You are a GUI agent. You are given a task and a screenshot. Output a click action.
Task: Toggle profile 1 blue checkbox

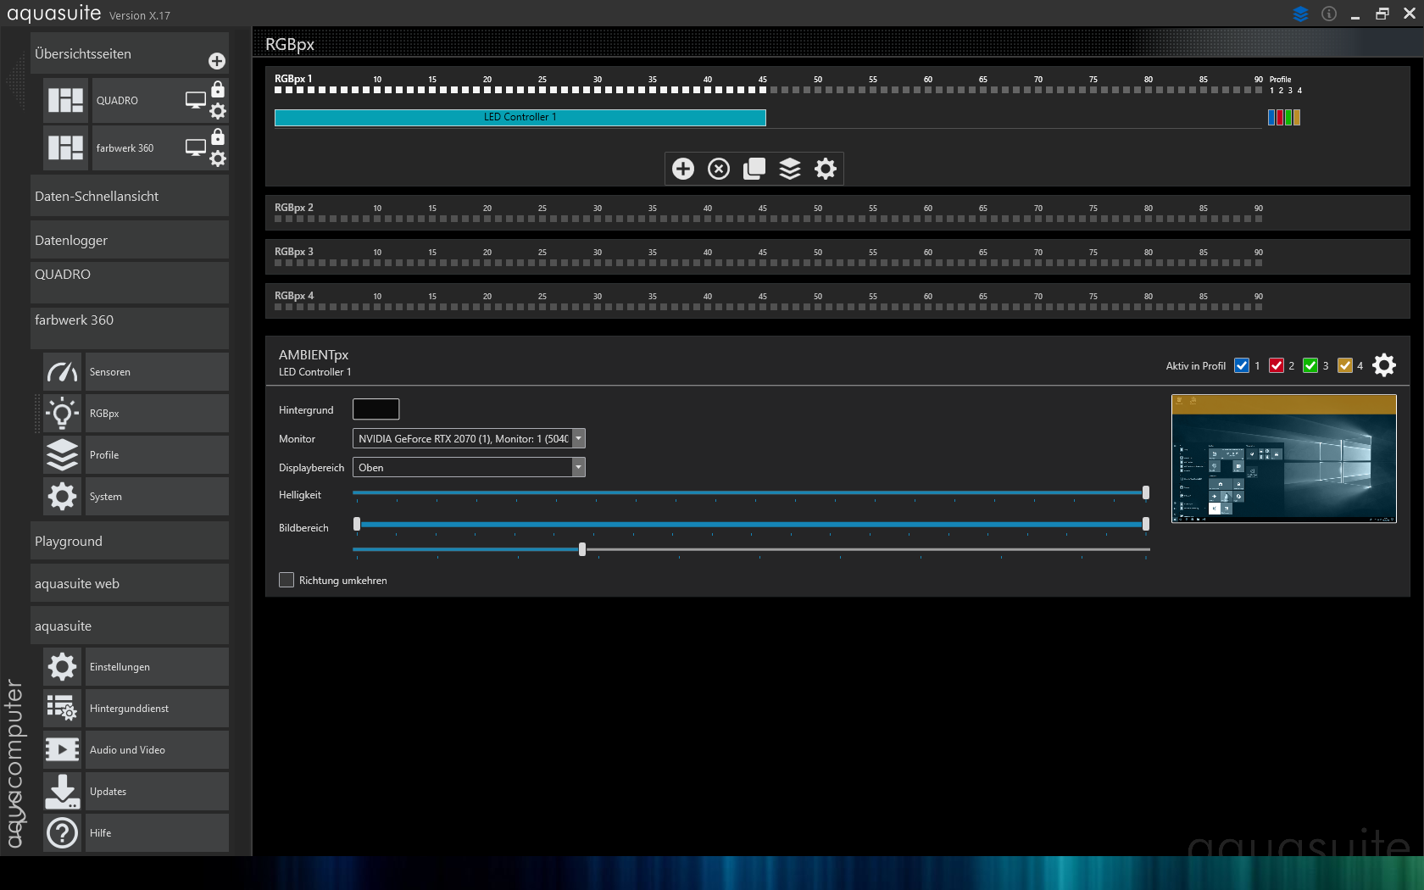coord(1242,365)
